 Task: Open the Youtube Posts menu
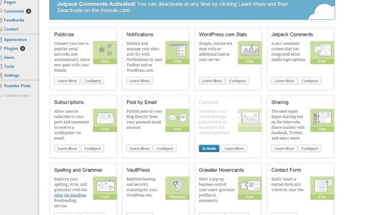[17, 86]
